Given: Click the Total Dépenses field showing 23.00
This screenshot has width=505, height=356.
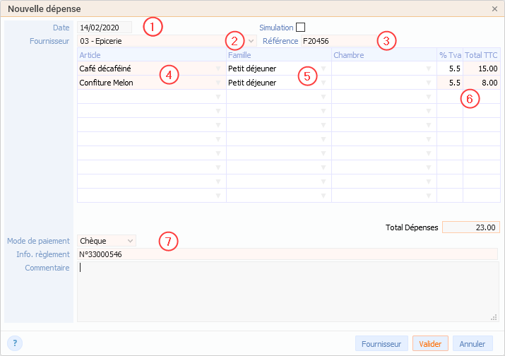Looking at the screenshot, I should tap(471, 227).
